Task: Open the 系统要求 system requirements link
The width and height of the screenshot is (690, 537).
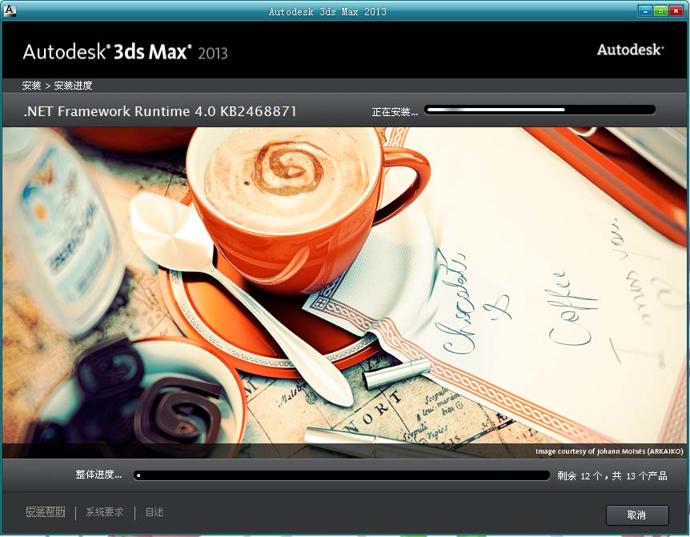Action: pos(104,512)
